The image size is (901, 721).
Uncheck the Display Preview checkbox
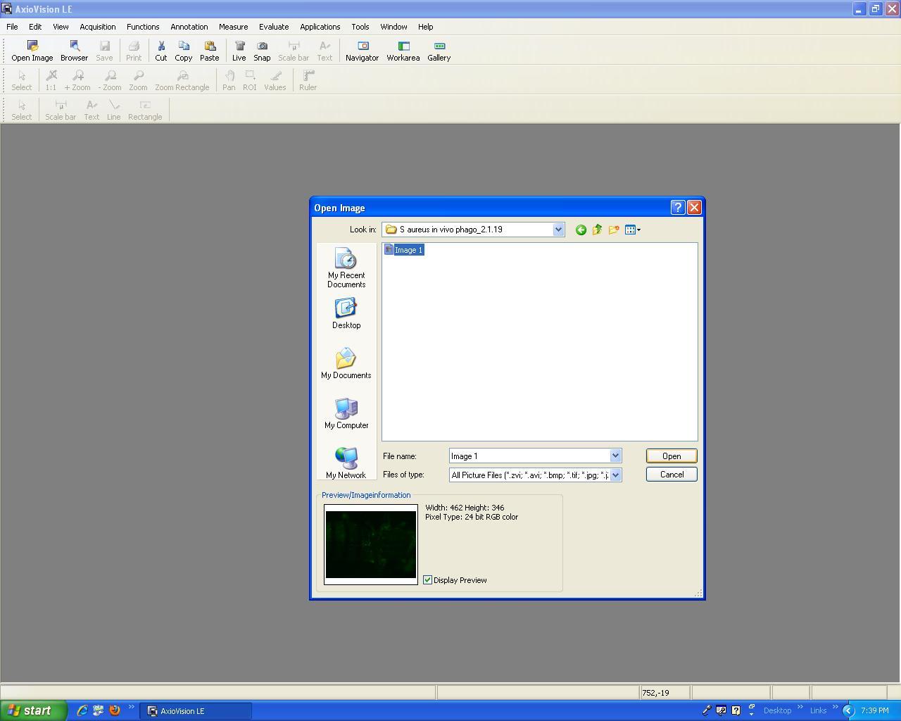click(x=427, y=580)
